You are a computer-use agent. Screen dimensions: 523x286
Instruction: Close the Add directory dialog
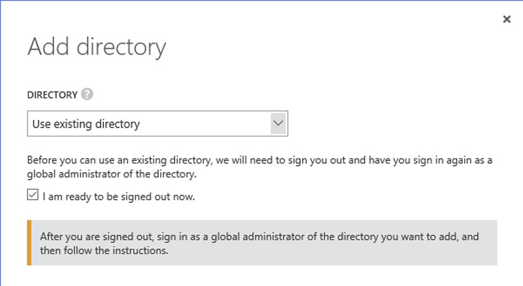[x=507, y=20]
